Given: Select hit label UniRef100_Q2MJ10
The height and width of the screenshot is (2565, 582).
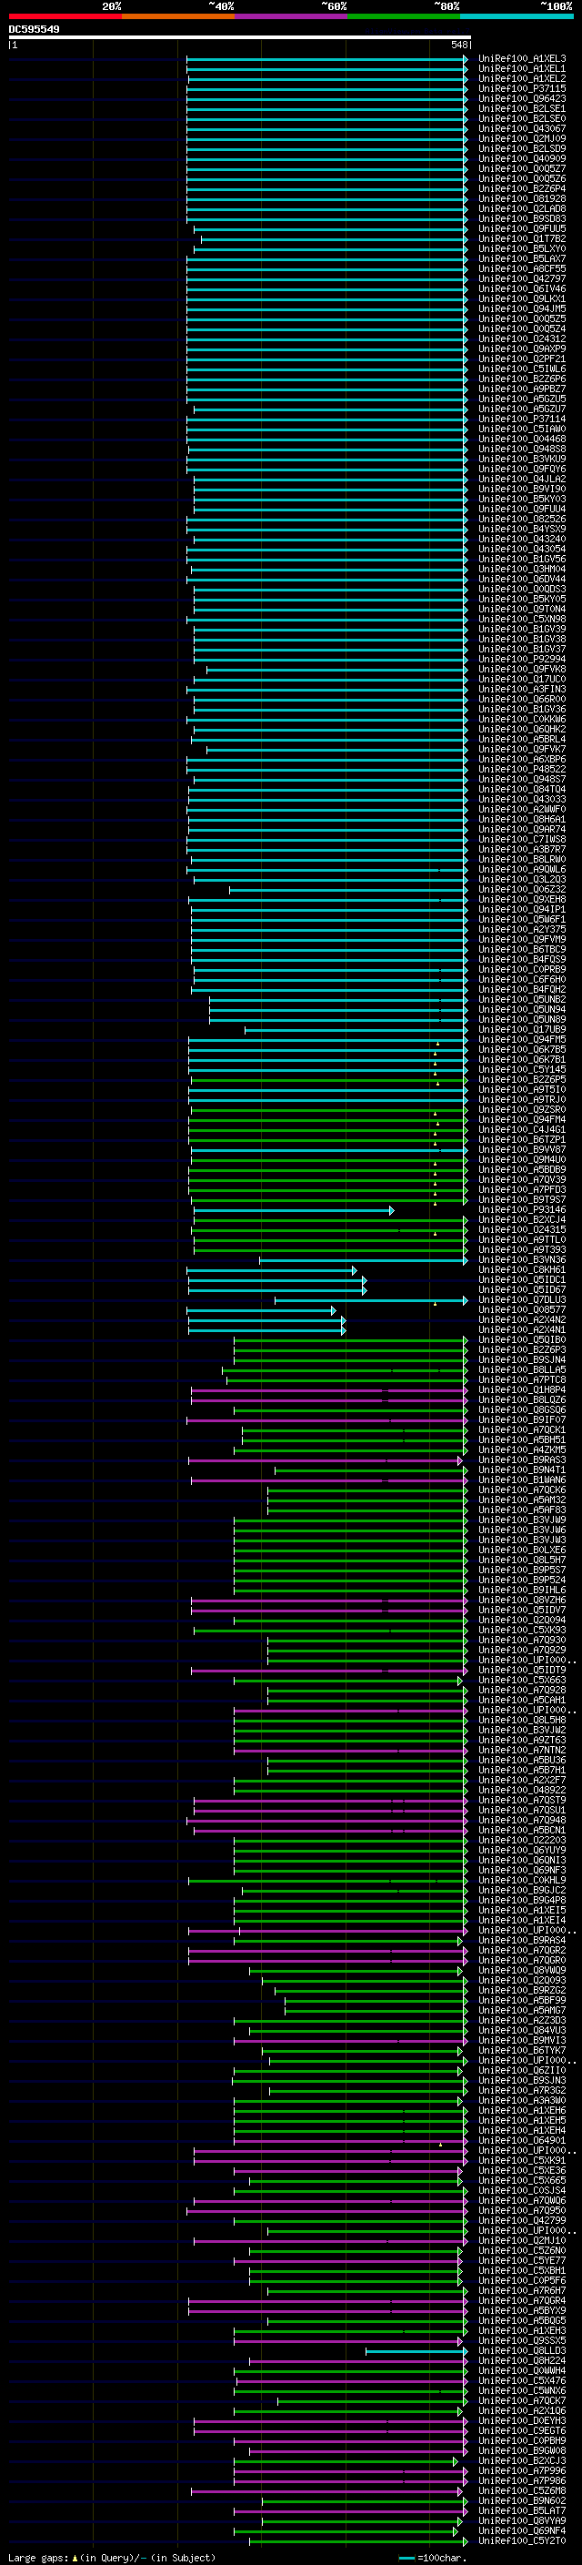Looking at the screenshot, I should click(x=522, y=2240).
